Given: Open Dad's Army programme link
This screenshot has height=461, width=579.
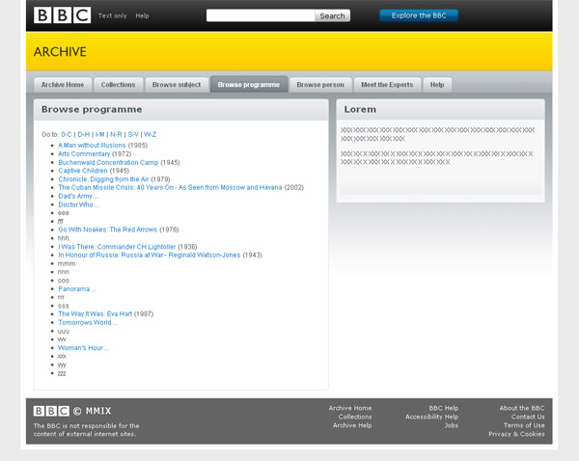Looking at the screenshot, I should point(78,196).
